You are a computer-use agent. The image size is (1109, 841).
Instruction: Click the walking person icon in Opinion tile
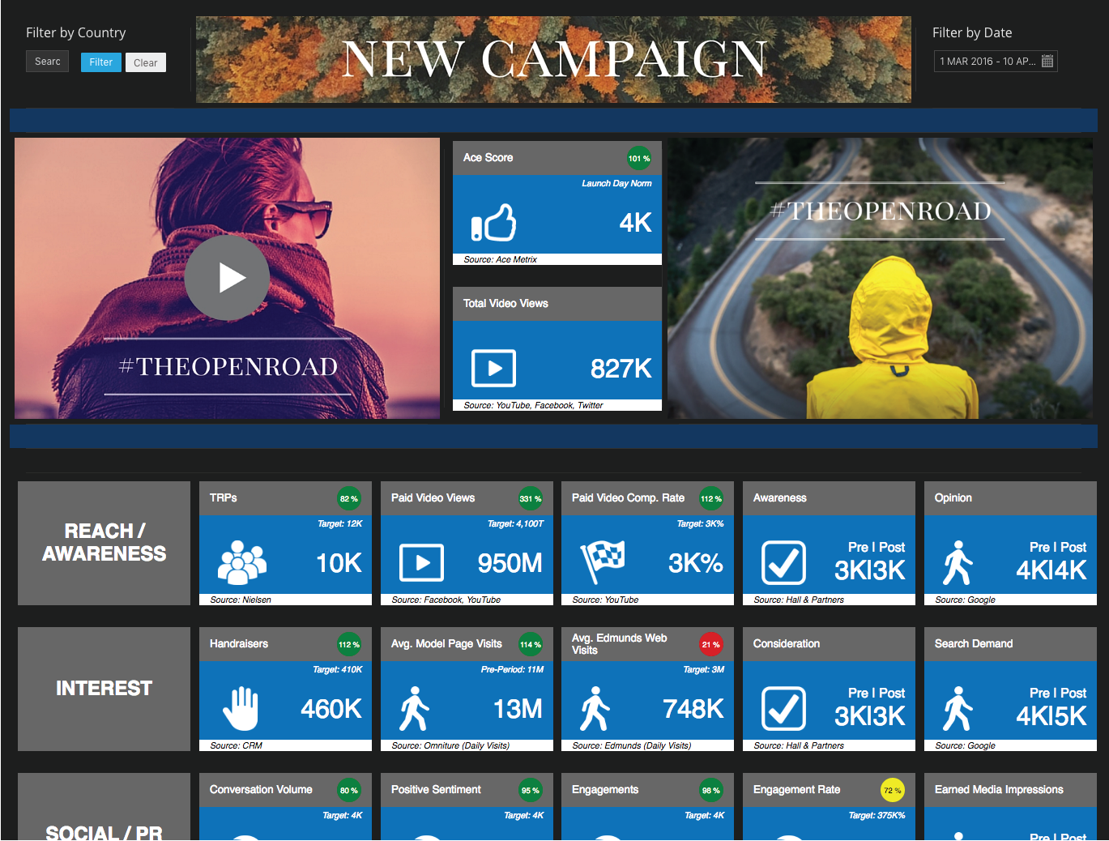957,563
